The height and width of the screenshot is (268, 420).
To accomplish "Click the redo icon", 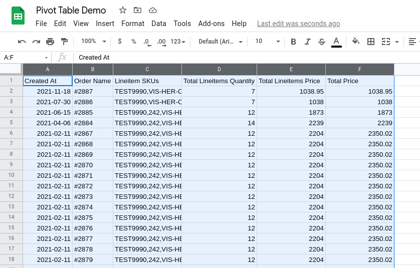I will point(36,42).
